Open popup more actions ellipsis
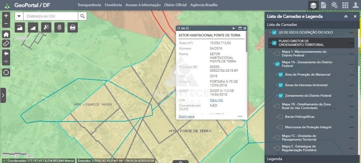Image resolution: width=361 pixels, height=163 pixels. click(240, 116)
